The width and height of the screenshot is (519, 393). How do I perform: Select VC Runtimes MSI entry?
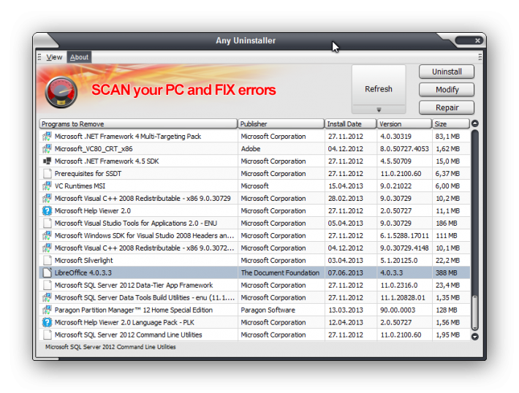click(80, 186)
